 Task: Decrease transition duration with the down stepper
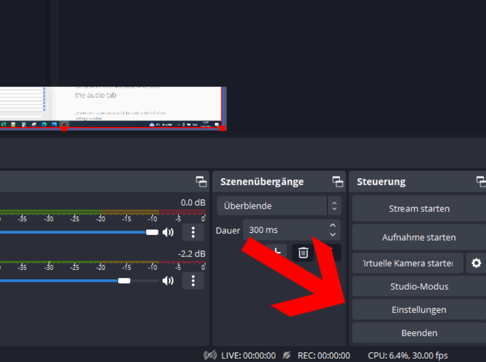334,233
